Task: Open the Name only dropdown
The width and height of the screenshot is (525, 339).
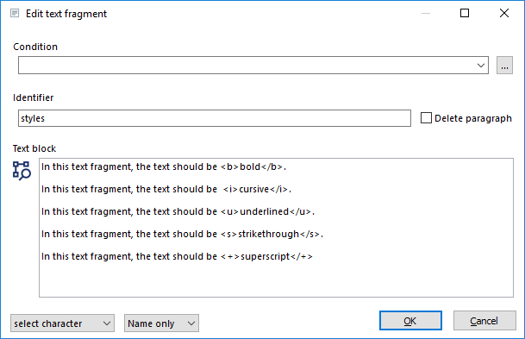Action: click(161, 323)
